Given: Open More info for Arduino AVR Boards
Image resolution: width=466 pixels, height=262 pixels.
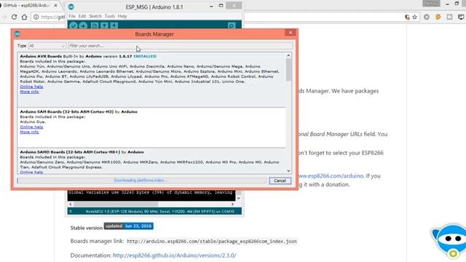Looking at the screenshot, I should [x=29, y=92].
